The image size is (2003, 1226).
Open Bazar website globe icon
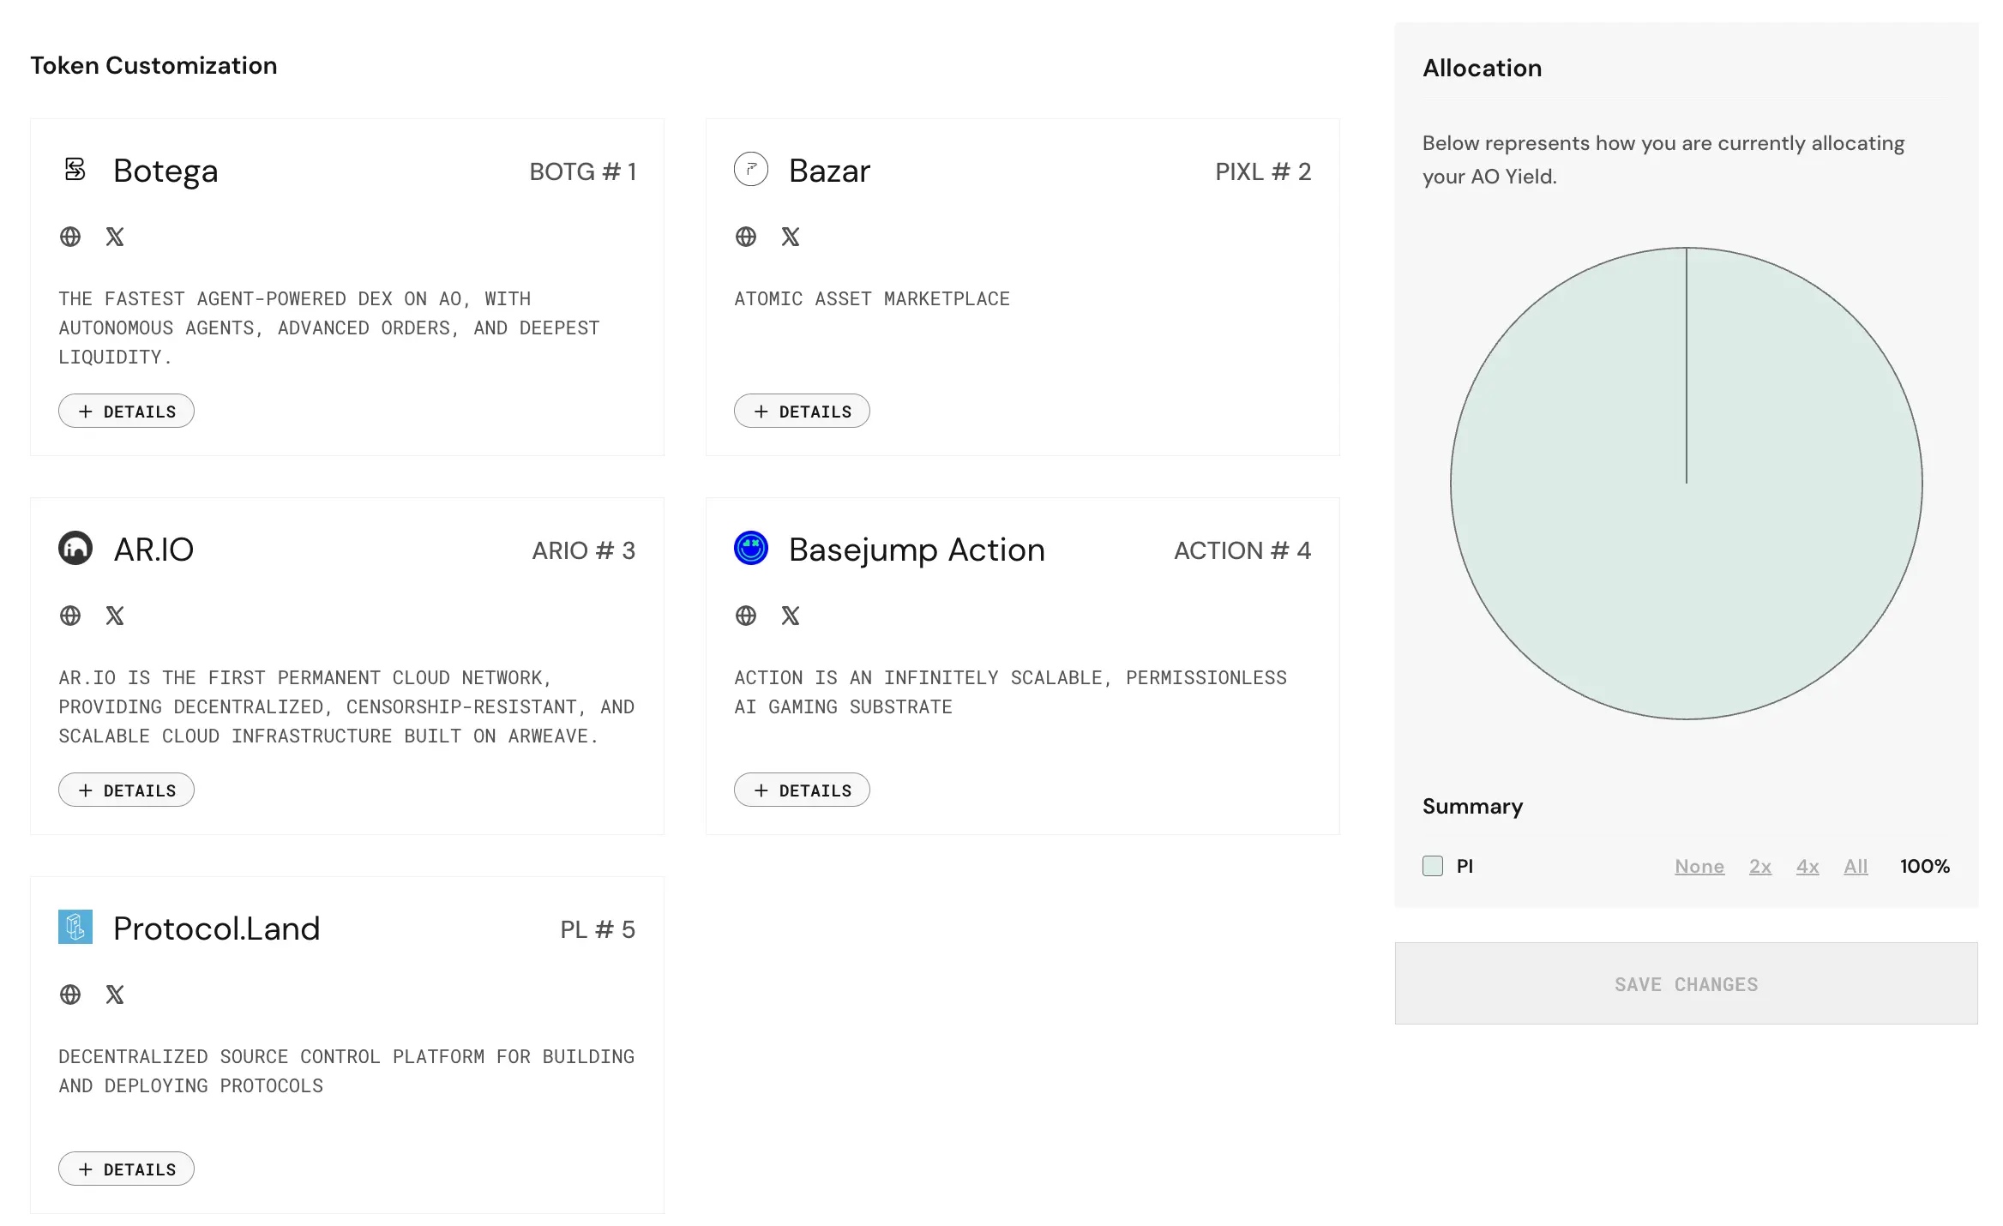point(746,237)
